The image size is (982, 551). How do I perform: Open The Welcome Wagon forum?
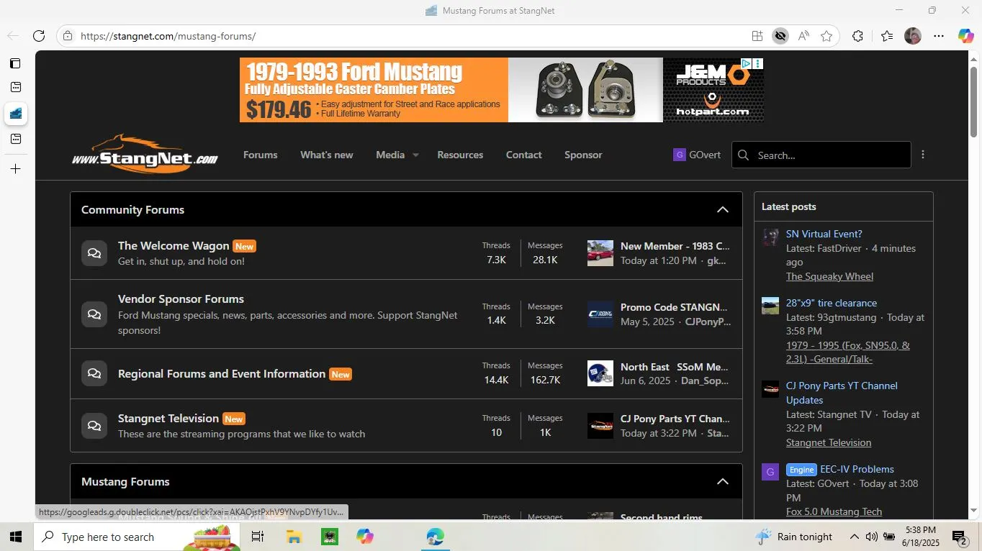pos(174,246)
